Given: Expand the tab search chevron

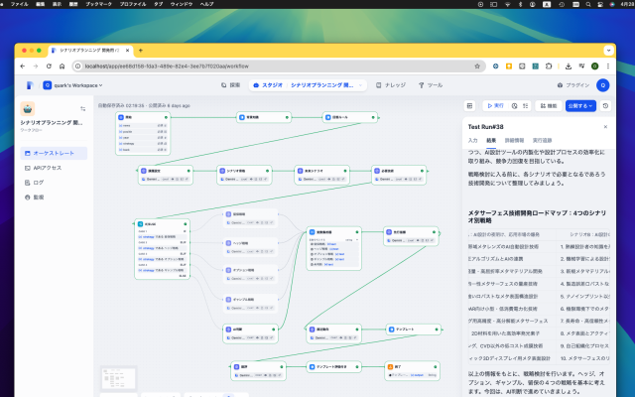Looking at the screenshot, I should (608, 51).
